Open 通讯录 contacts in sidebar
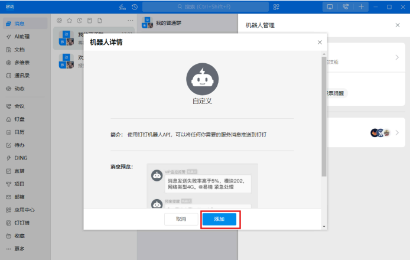Viewport: 410px width, 260px height. pyautogui.click(x=21, y=76)
